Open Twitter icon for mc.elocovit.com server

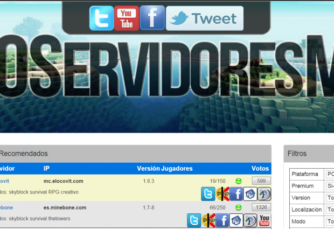(208, 194)
